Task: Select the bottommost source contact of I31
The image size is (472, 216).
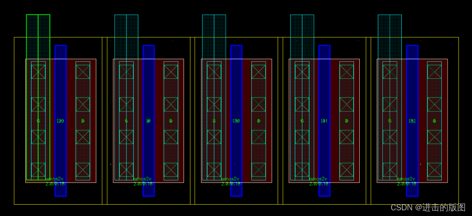Action: pyautogui.click(x=302, y=170)
